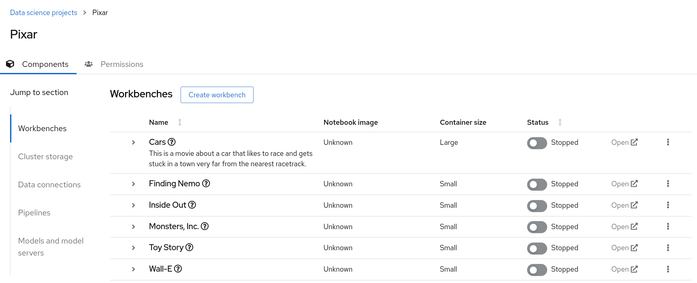Jump to the Cluster storage section
Viewport: 697px width, 283px height.
click(45, 157)
